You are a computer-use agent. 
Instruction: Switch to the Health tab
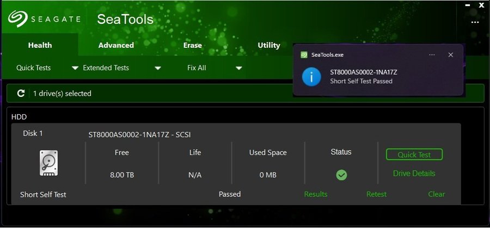point(40,45)
